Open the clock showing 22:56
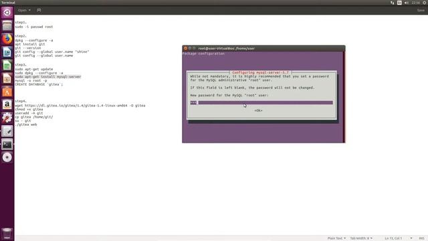Viewport: 428px width, 241px height. 416,3
